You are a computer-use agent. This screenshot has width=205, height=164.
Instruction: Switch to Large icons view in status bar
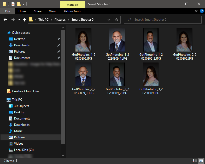coord(201,161)
